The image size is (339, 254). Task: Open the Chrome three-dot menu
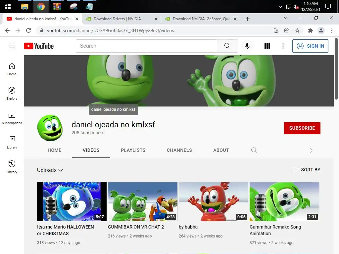tap(332, 30)
